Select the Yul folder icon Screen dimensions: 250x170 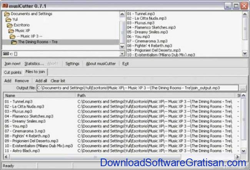(x=8, y=20)
